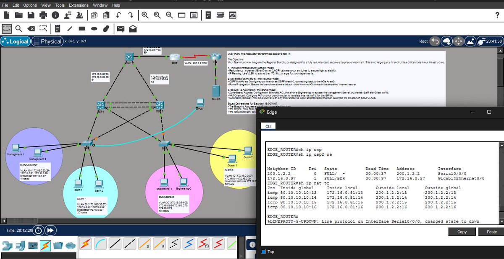Select the Draw Line tool
Screen dimensions: 504x259
[70, 28]
